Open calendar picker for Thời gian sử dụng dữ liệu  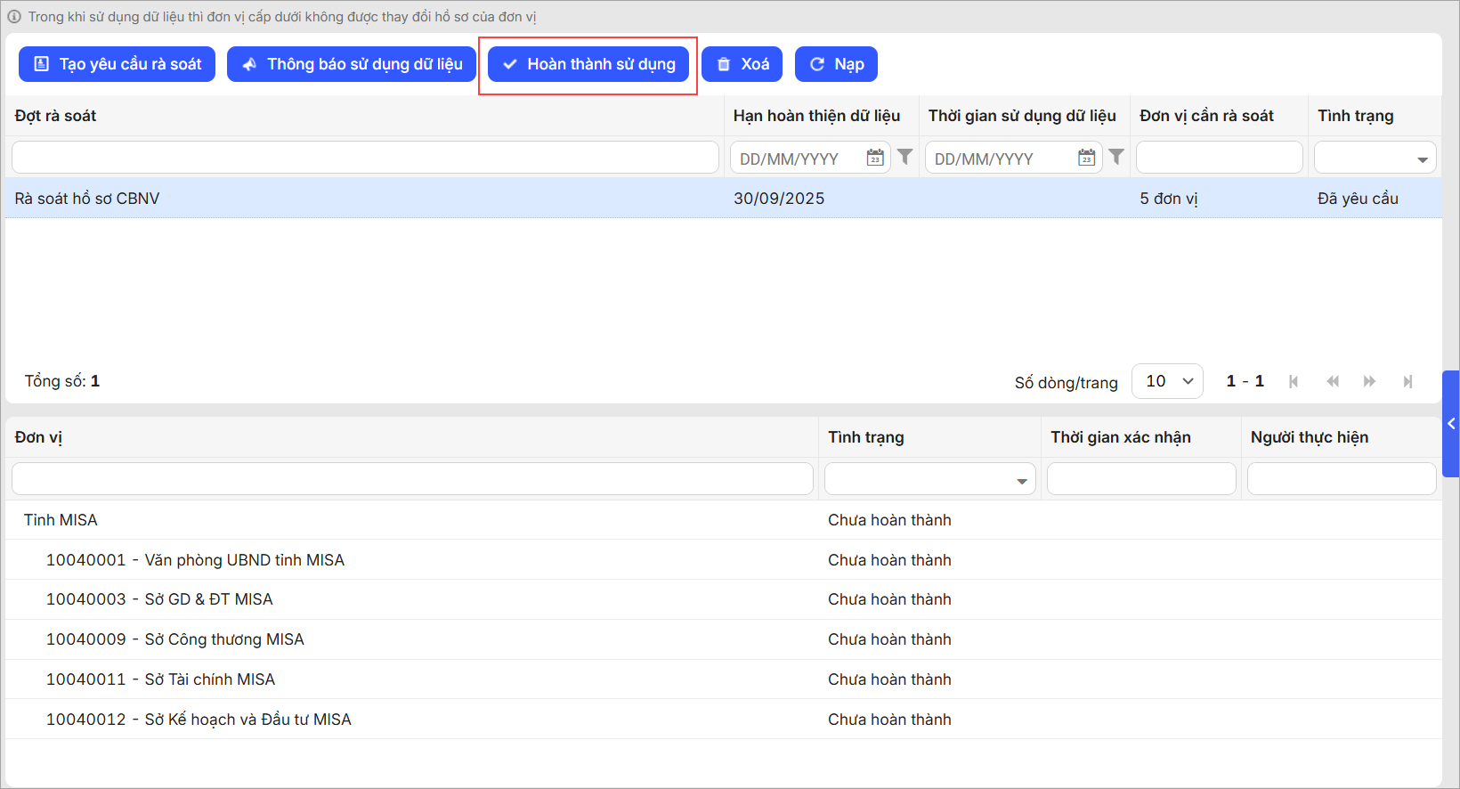coord(1086,158)
